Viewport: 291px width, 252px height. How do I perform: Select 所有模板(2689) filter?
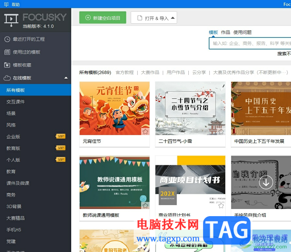[x=95, y=72]
